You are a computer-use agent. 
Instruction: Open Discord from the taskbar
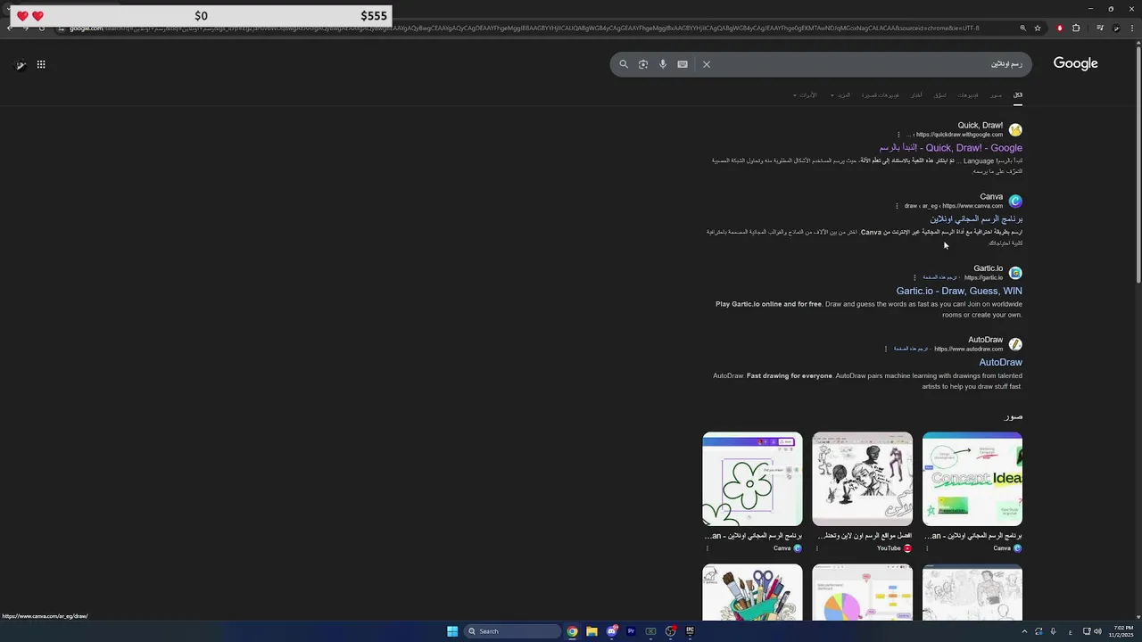point(611,631)
